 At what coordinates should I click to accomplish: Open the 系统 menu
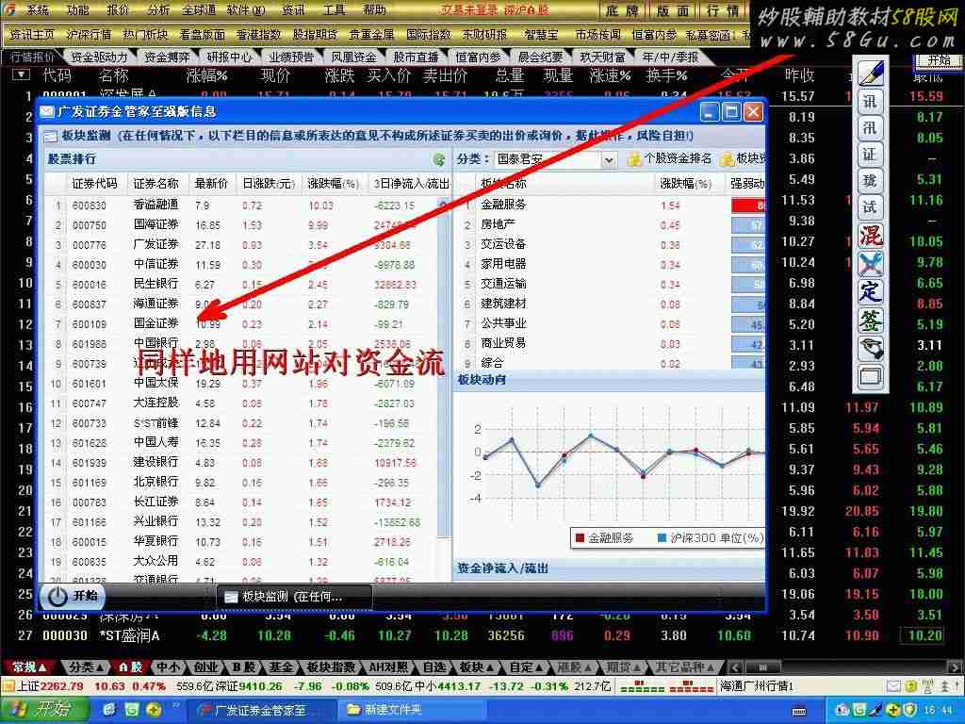point(37,9)
